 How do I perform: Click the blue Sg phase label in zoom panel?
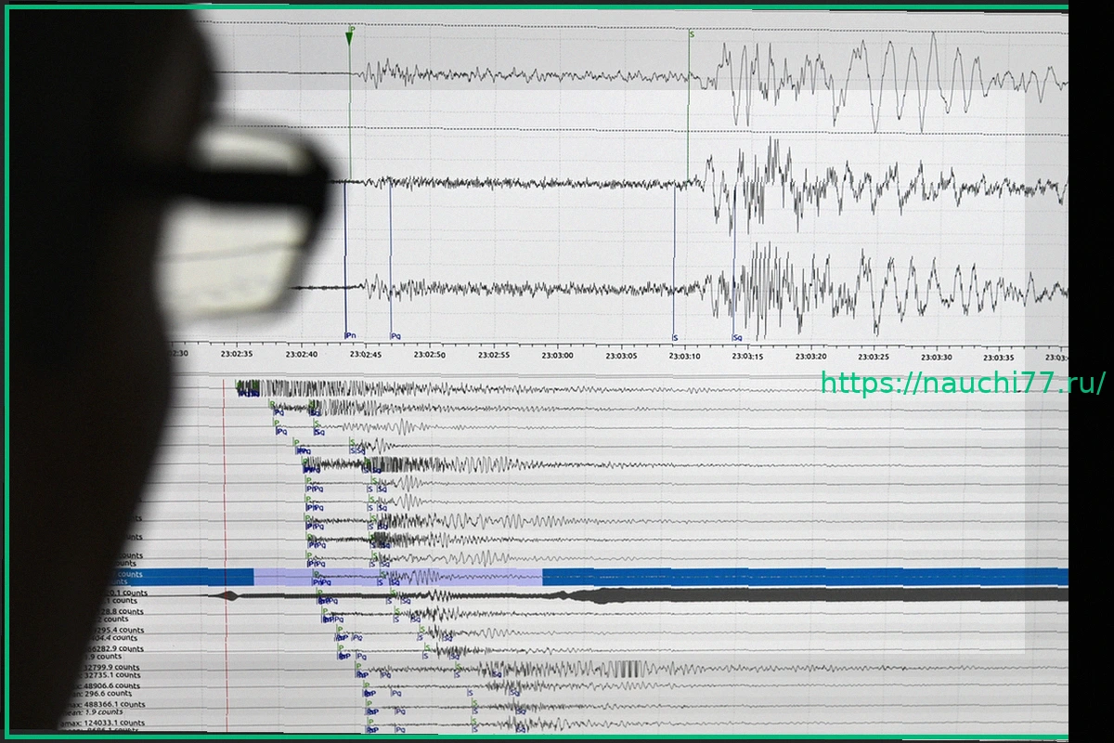(738, 337)
